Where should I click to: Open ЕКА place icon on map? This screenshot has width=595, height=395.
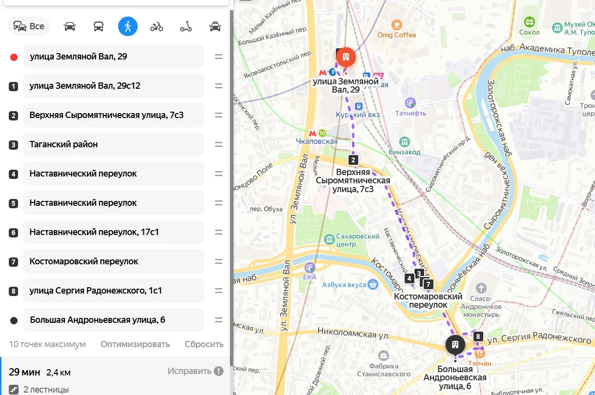click(x=309, y=267)
